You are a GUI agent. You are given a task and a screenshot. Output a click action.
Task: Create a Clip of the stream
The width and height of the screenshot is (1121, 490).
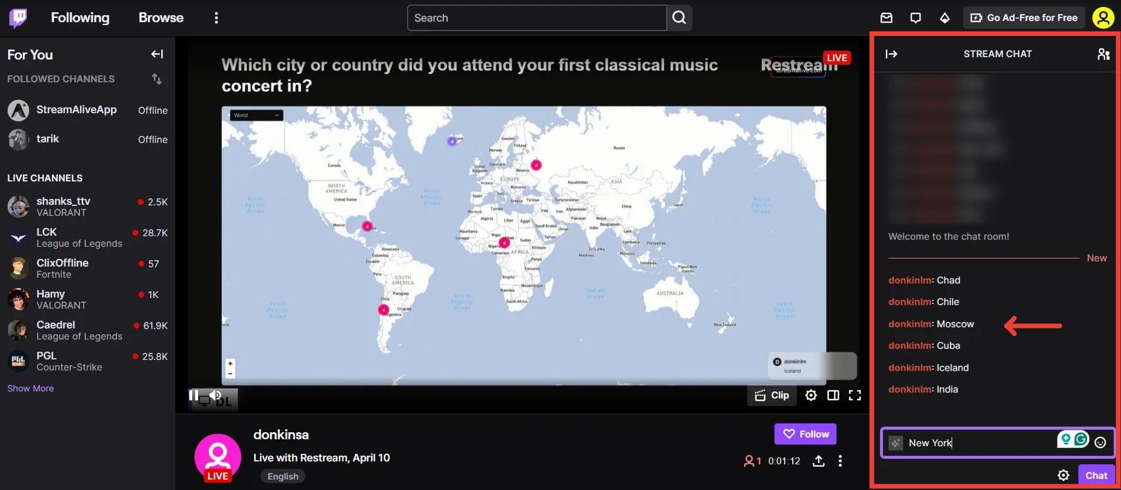point(772,395)
